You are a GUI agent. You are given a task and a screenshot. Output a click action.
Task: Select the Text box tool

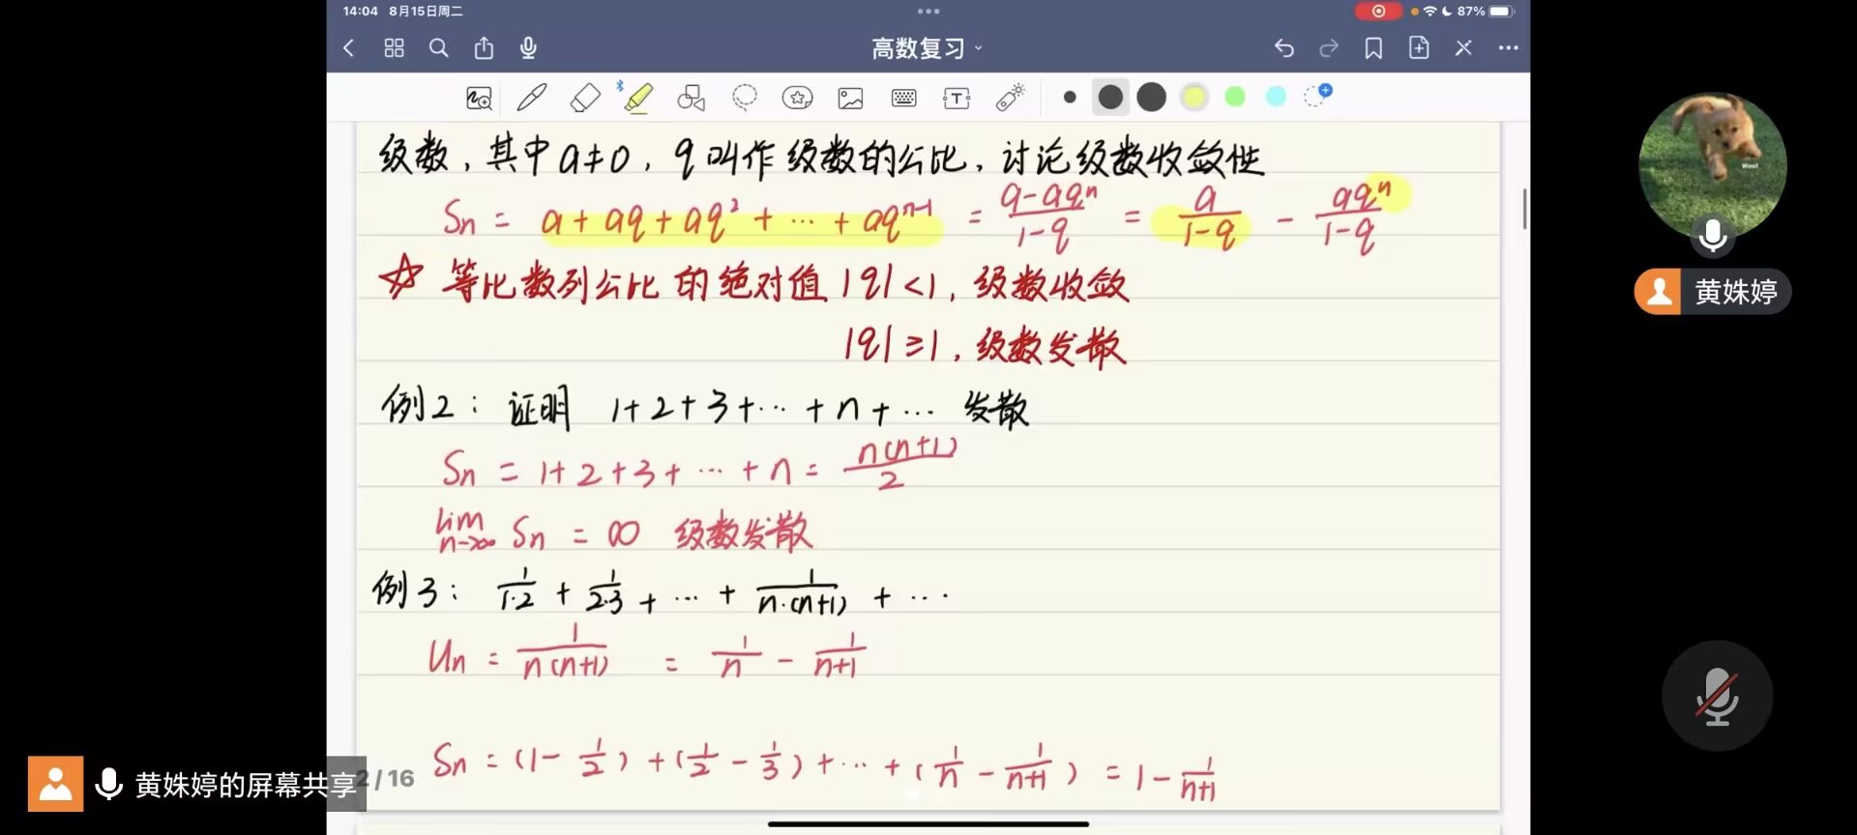(957, 98)
